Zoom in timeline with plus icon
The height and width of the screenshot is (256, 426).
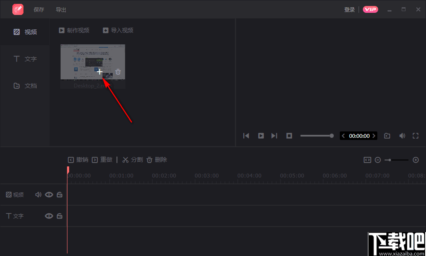(416, 160)
